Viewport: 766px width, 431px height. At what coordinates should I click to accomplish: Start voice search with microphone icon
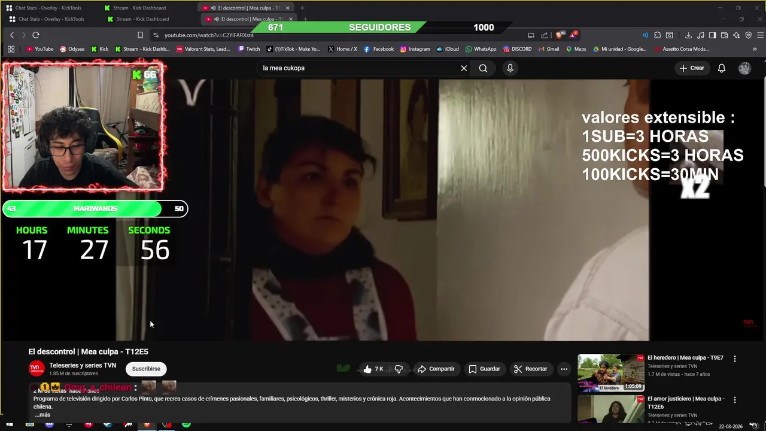pyautogui.click(x=510, y=68)
